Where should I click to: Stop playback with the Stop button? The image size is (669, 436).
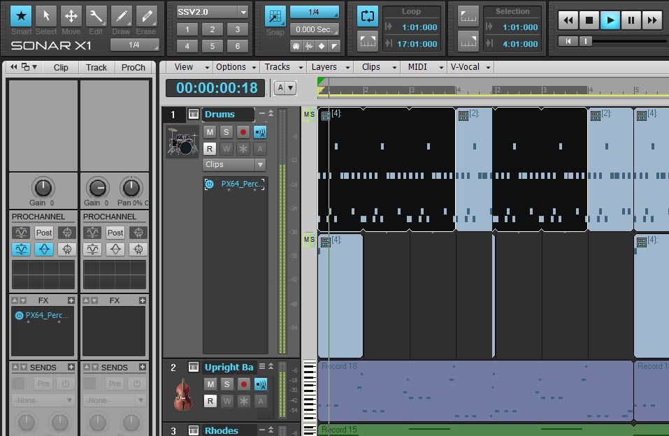(x=589, y=20)
